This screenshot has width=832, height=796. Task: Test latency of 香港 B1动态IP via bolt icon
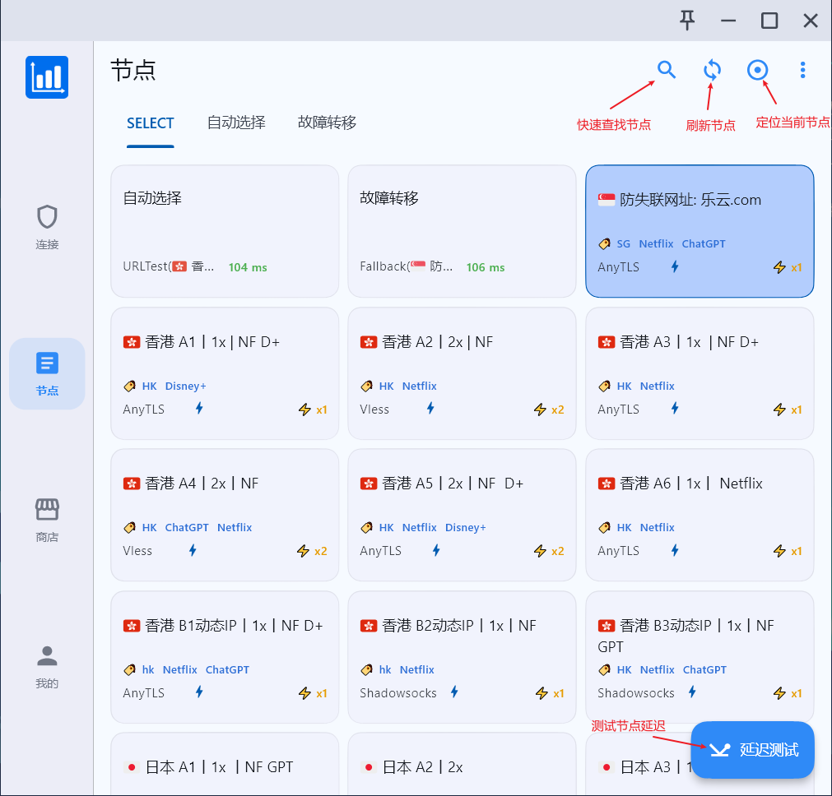pos(199,692)
